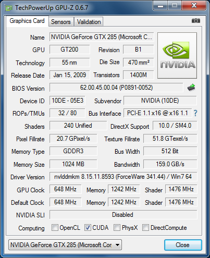Click GPU Clock row's 648 MHz value
Screen dimensions: 210x258
[x=65, y=189]
